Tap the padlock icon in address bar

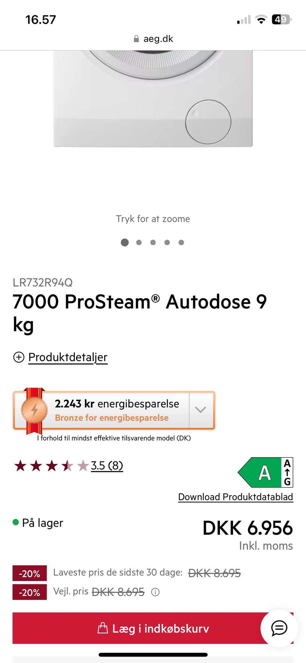tap(136, 39)
